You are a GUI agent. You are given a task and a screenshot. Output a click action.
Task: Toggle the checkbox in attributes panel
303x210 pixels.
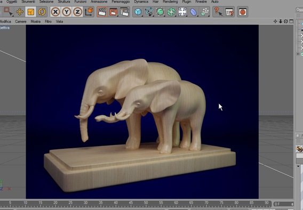298,136
